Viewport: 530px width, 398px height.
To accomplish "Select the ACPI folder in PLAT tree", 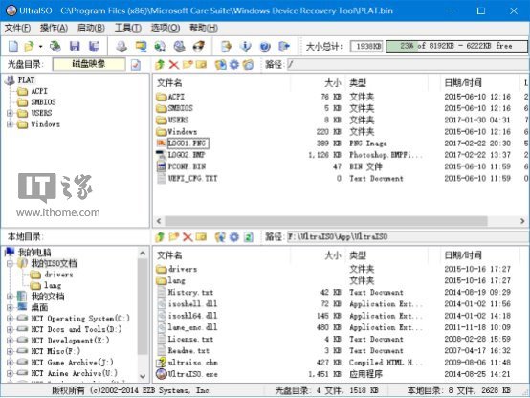I will point(39,91).
